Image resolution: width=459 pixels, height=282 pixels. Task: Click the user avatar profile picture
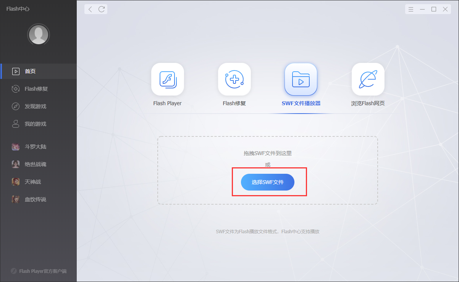(38, 35)
